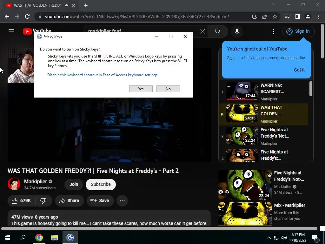This screenshot has width=325, height=244.
Task: Open Chrome profile icon
Action: point(308,17)
